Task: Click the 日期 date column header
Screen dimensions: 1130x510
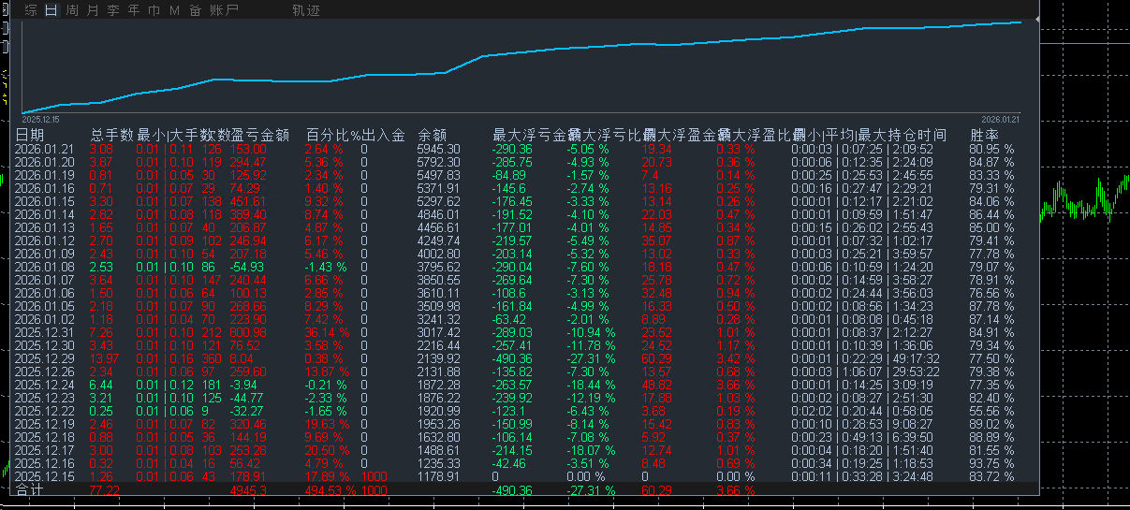Action: click(x=30, y=136)
